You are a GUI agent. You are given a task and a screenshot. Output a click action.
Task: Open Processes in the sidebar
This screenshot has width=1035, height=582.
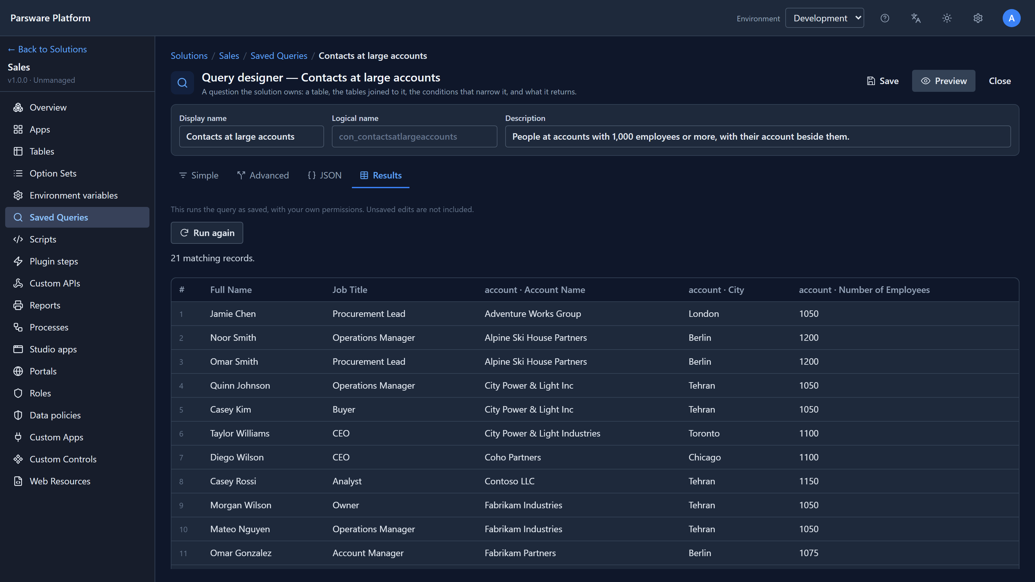[77, 327]
